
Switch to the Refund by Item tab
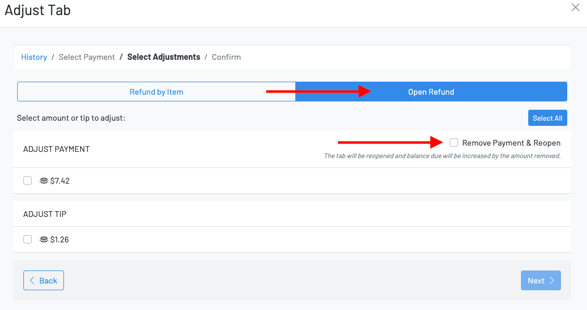(156, 91)
